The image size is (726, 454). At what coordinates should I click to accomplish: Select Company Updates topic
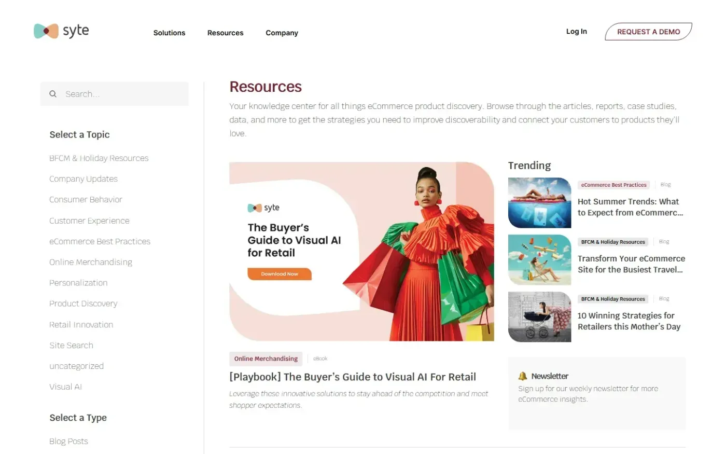(83, 179)
